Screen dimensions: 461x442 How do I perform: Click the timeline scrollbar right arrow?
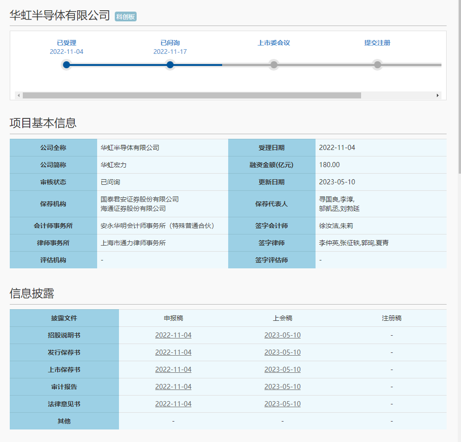tap(437, 95)
